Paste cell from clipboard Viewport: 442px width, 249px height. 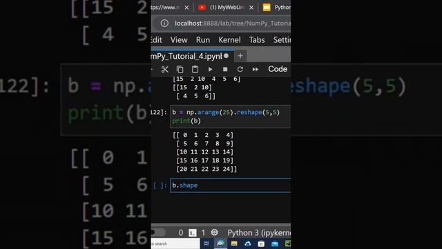[195, 69]
